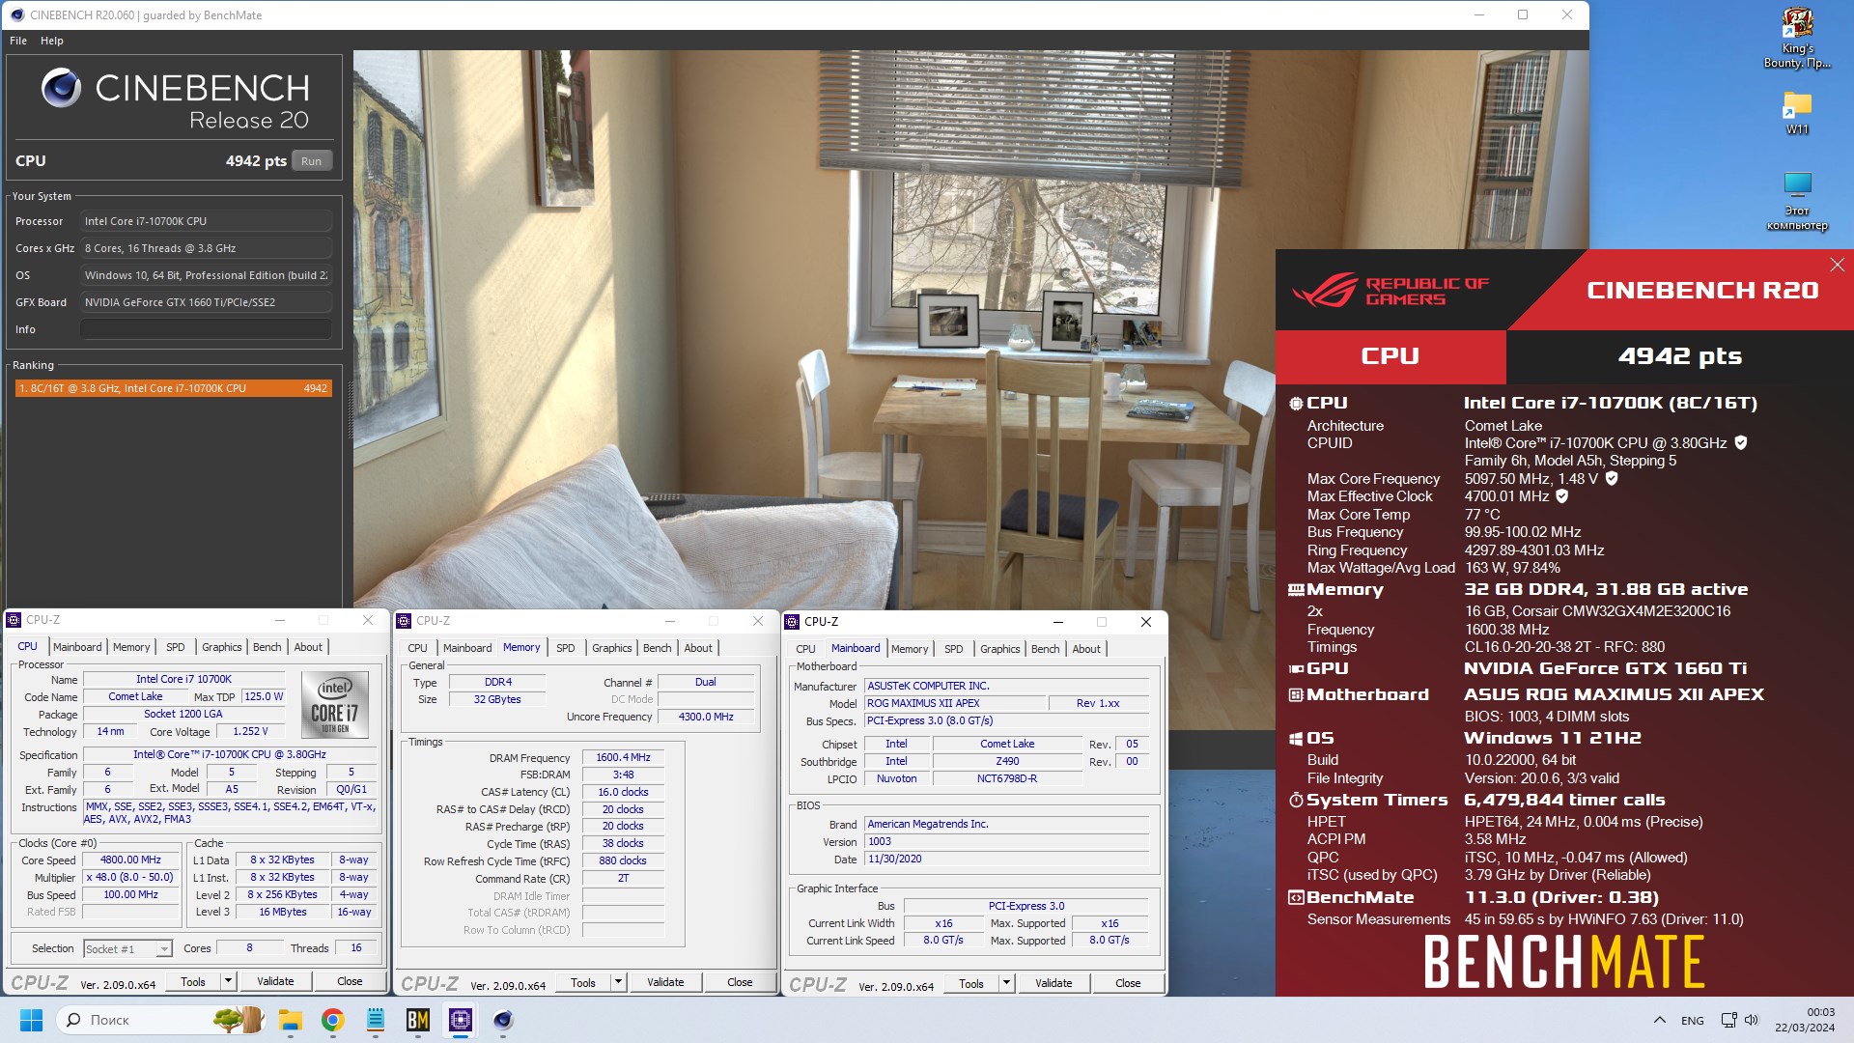Click Close in Mainboard tab CPU-Z window
This screenshot has width=1854, height=1043.
click(x=1128, y=983)
